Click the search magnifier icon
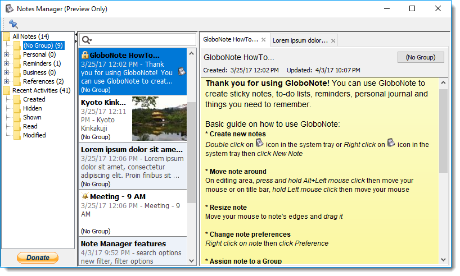The height and width of the screenshot is (276, 460). click(x=85, y=40)
